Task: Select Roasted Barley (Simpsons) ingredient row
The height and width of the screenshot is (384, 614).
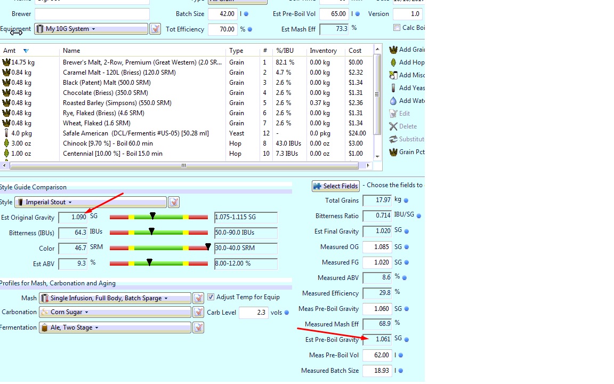Action: (x=187, y=103)
